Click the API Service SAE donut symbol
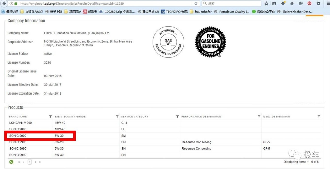Screen dimensions: 330x169 [168, 42]
